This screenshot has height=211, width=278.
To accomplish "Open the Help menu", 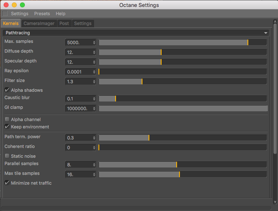I will (60, 13).
